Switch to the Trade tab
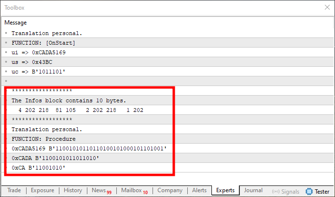The image size is (335, 197). click(14, 190)
